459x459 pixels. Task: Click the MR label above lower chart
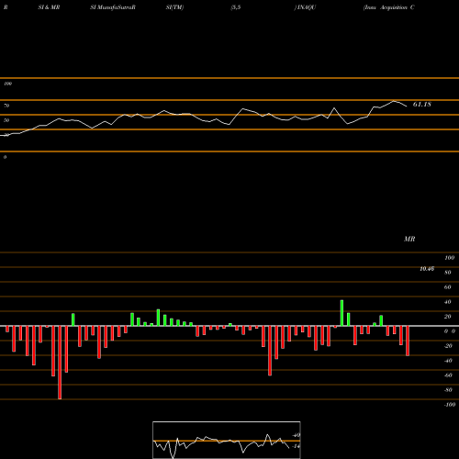pos(409,239)
